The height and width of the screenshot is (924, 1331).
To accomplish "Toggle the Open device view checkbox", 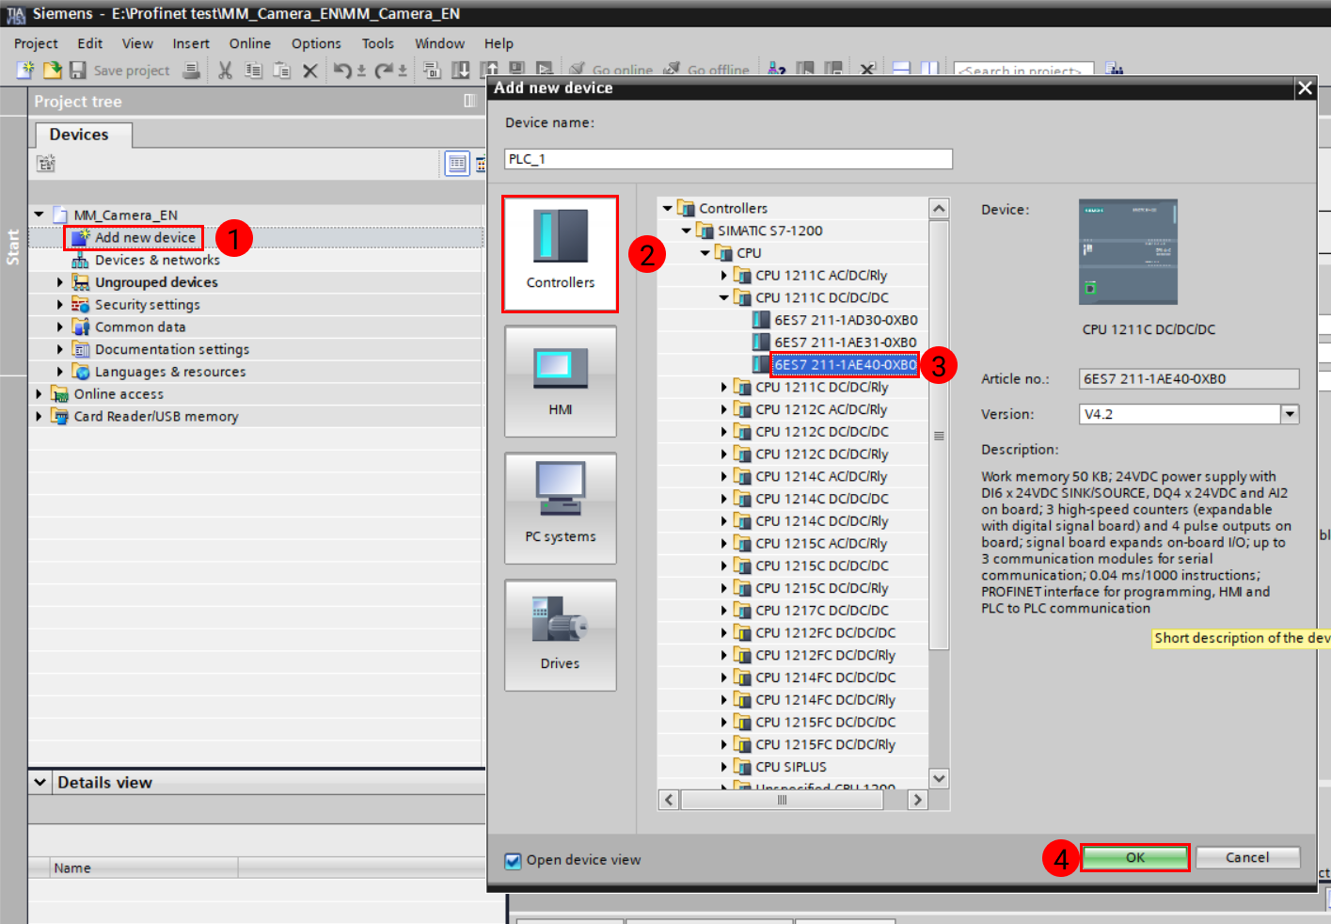I will pyautogui.click(x=514, y=861).
